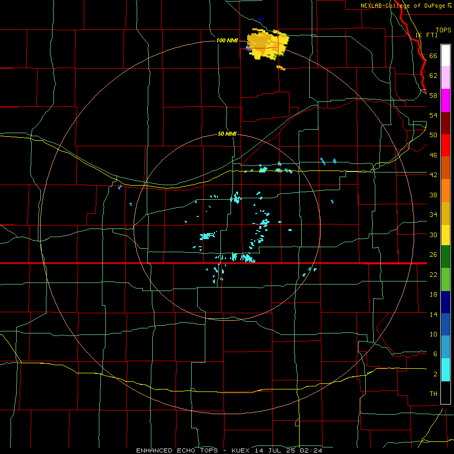This screenshot has height=454, width=454.
Task: Click the legend value '6'
Action: (435, 354)
